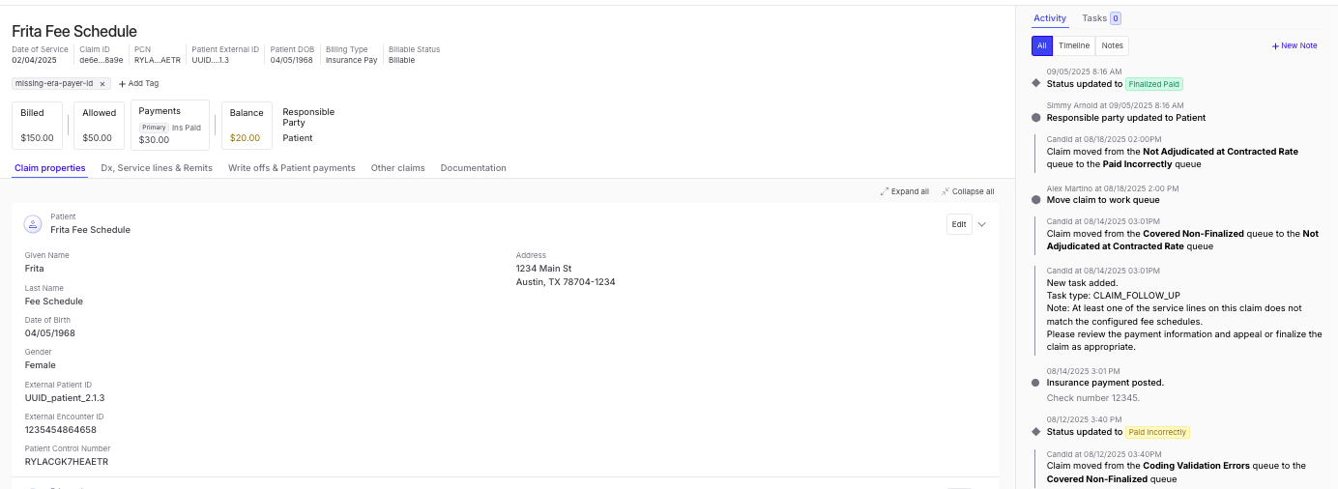Show All activity entries
Image resolution: width=1338 pixels, height=489 pixels.
tap(1042, 45)
